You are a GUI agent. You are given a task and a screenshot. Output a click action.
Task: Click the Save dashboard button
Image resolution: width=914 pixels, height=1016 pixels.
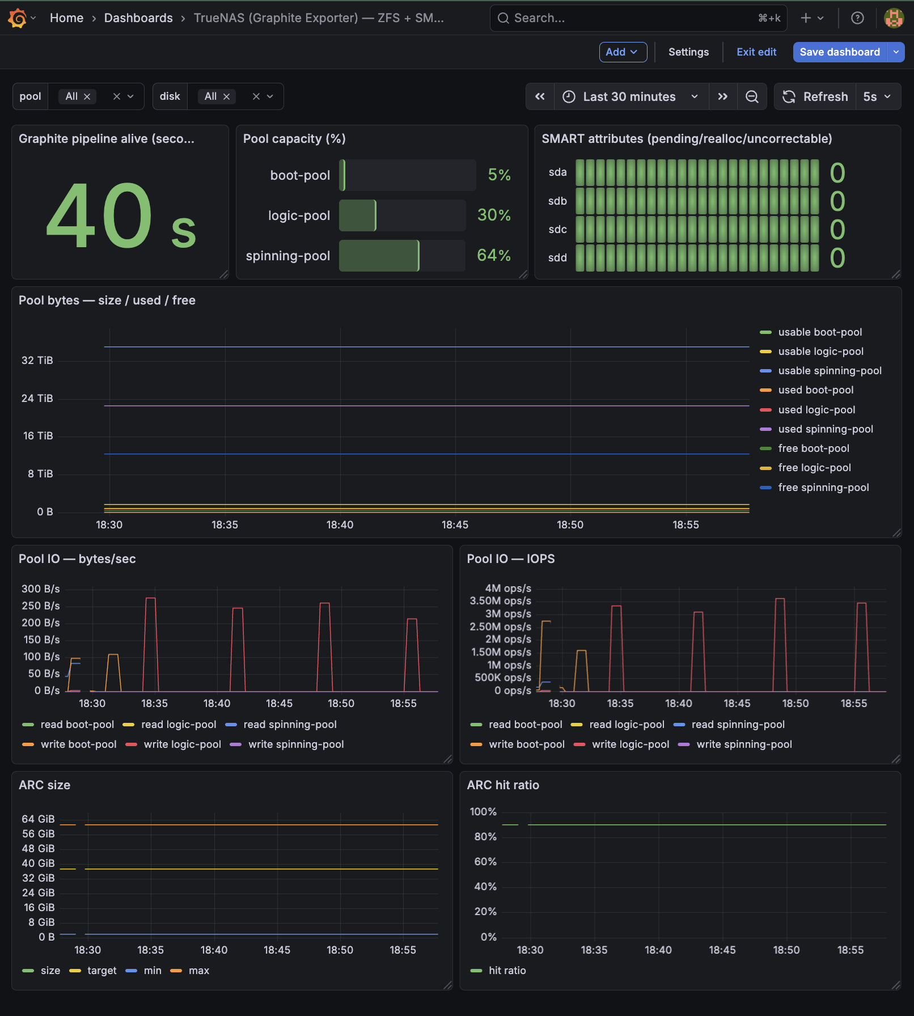[839, 52]
